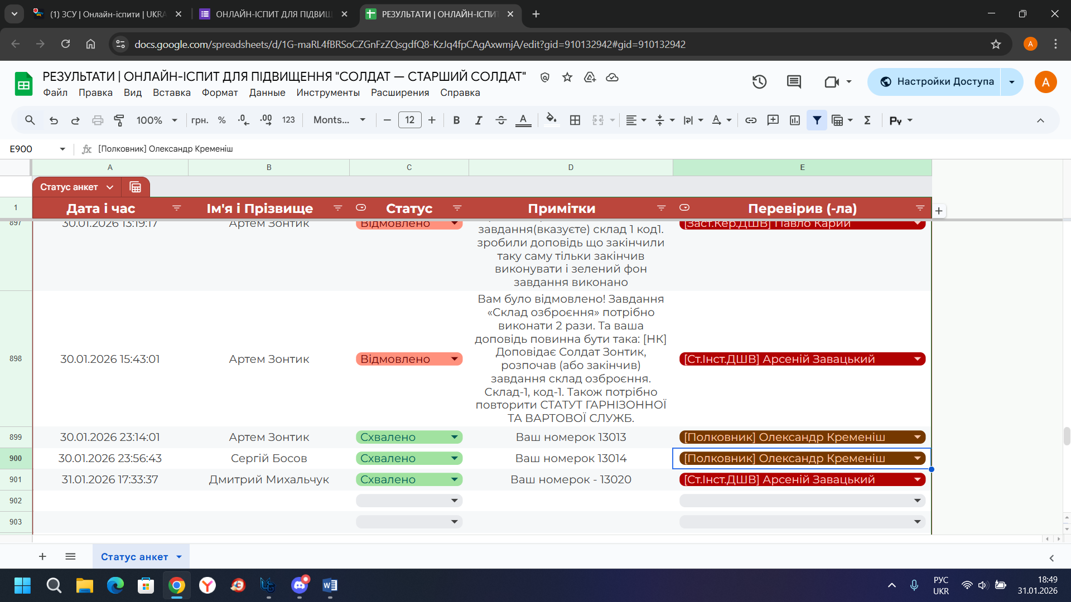
Task: Click the strikethrough formatting icon
Action: (x=500, y=120)
